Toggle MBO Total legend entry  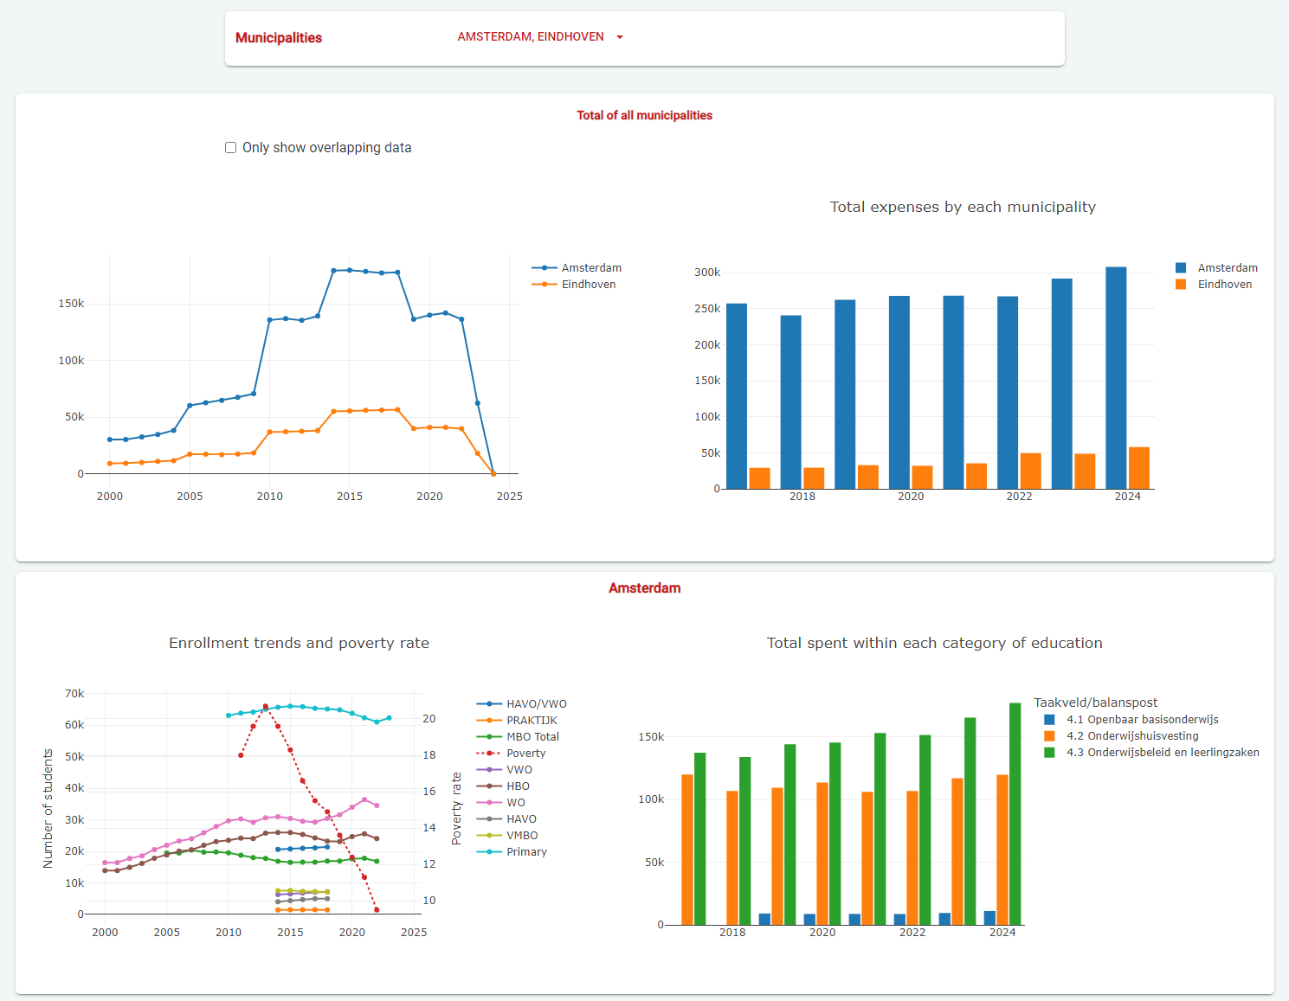pyautogui.click(x=532, y=737)
